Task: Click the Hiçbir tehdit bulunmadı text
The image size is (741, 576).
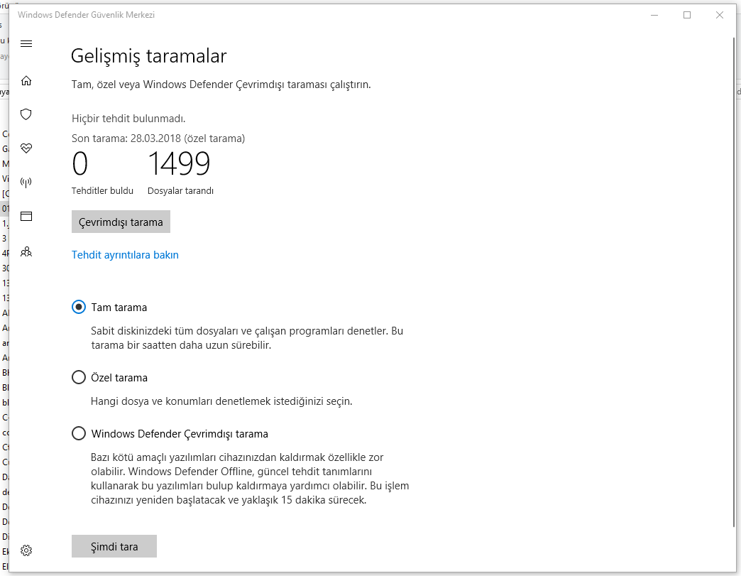Action: point(128,118)
